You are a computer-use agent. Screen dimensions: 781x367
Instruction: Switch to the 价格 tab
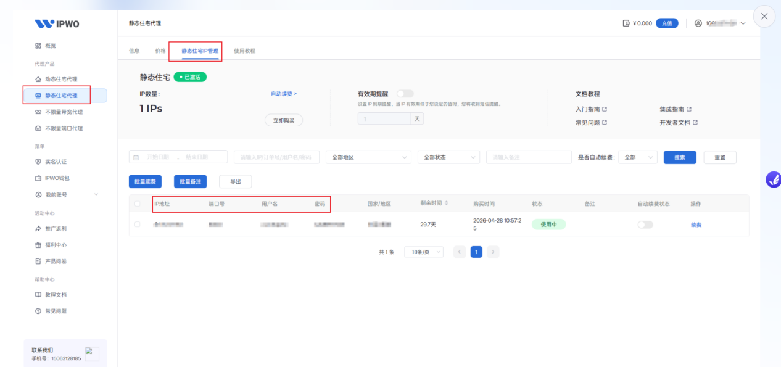(x=160, y=51)
